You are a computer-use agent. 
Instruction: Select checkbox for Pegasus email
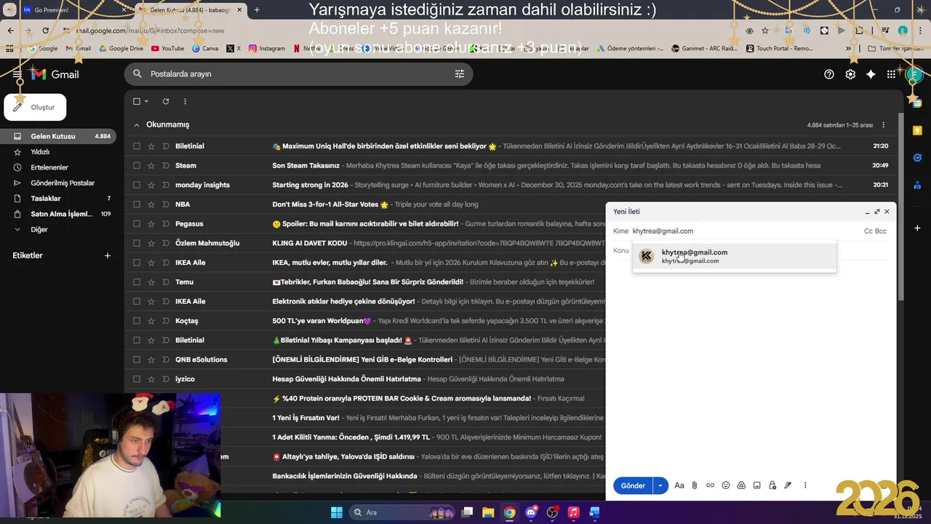tap(137, 223)
